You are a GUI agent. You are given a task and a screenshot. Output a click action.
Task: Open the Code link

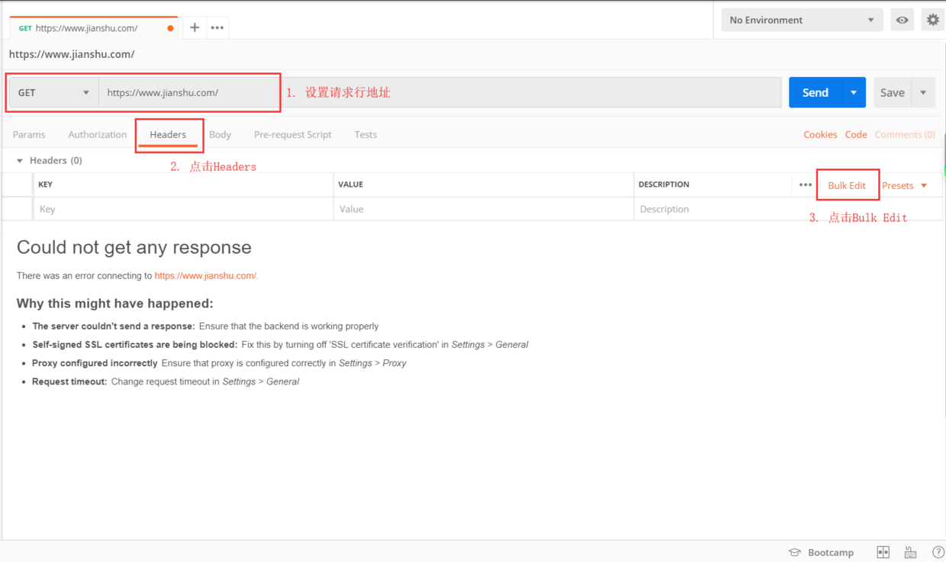[856, 134]
